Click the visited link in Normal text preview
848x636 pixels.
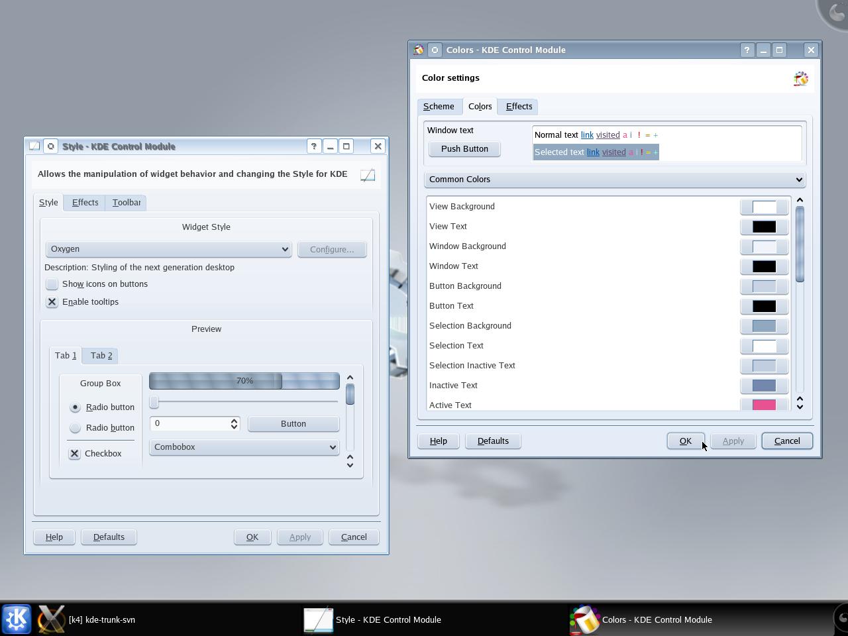[608, 135]
